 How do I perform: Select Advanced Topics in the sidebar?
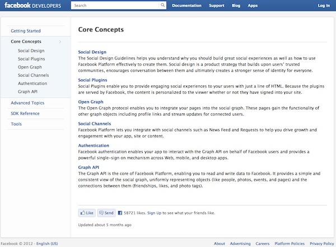[27, 103]
